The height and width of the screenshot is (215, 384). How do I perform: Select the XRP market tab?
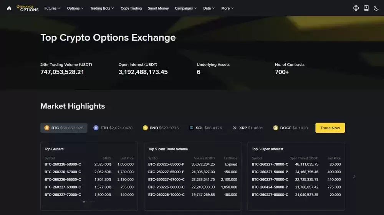pos(248,128)
